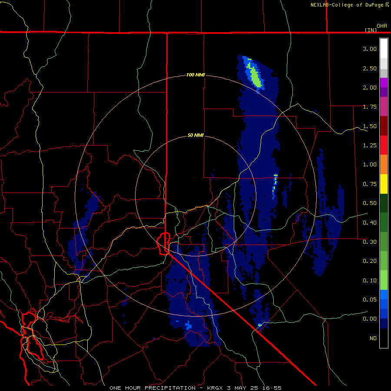Click the ONE HOUR PRECIPITATION title text
The height and width of the screenshot is (391, 391).
pyautogui.click(x=152, y=388)
